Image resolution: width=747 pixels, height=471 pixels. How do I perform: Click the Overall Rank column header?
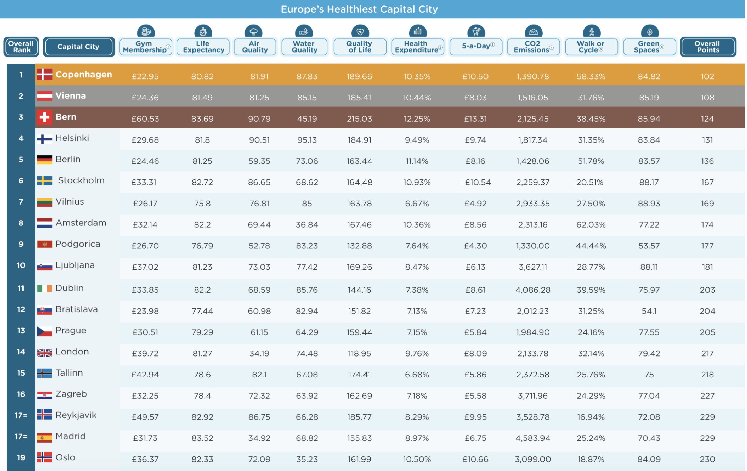point(21,47)
